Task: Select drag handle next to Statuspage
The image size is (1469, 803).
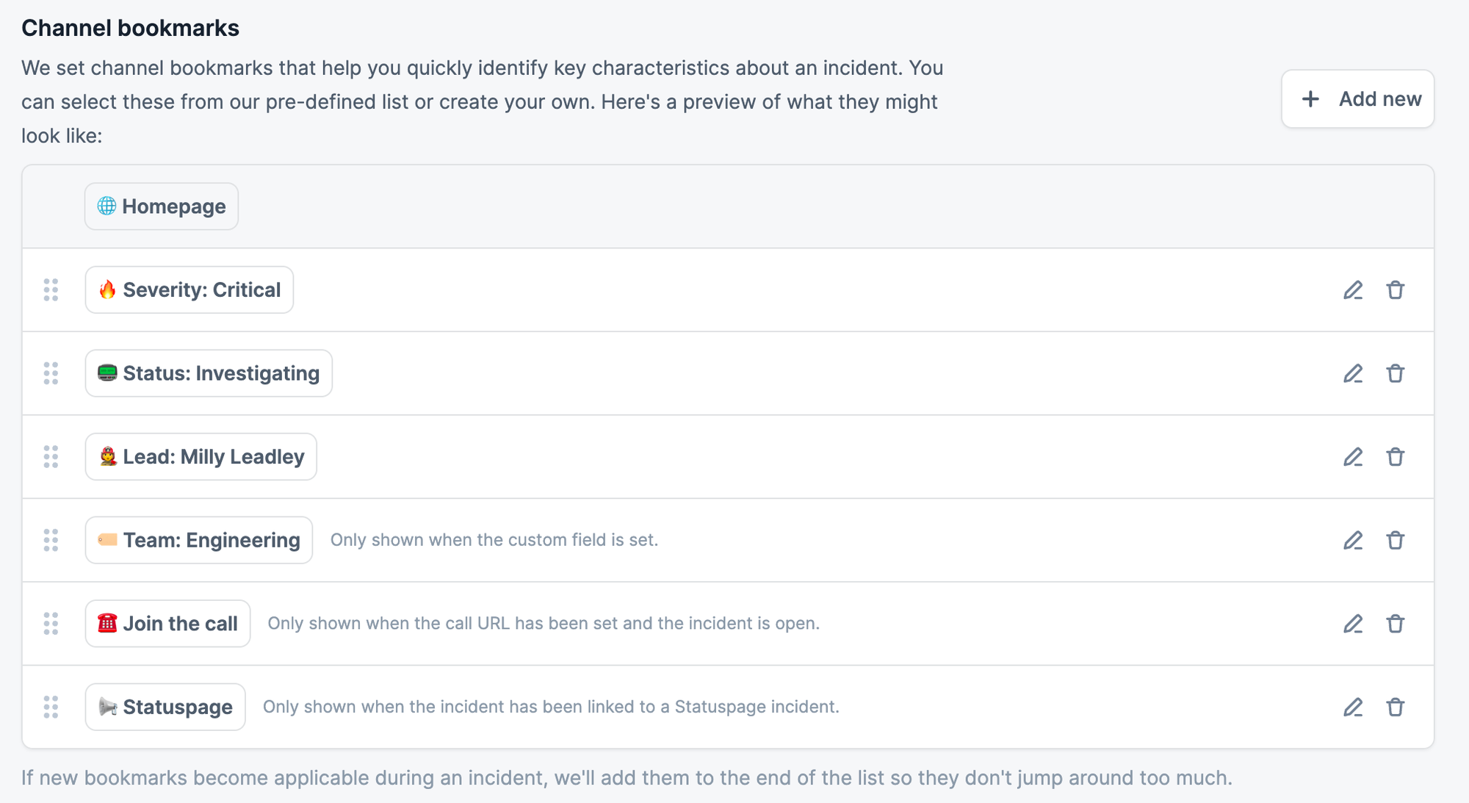Action: point(51,707)
